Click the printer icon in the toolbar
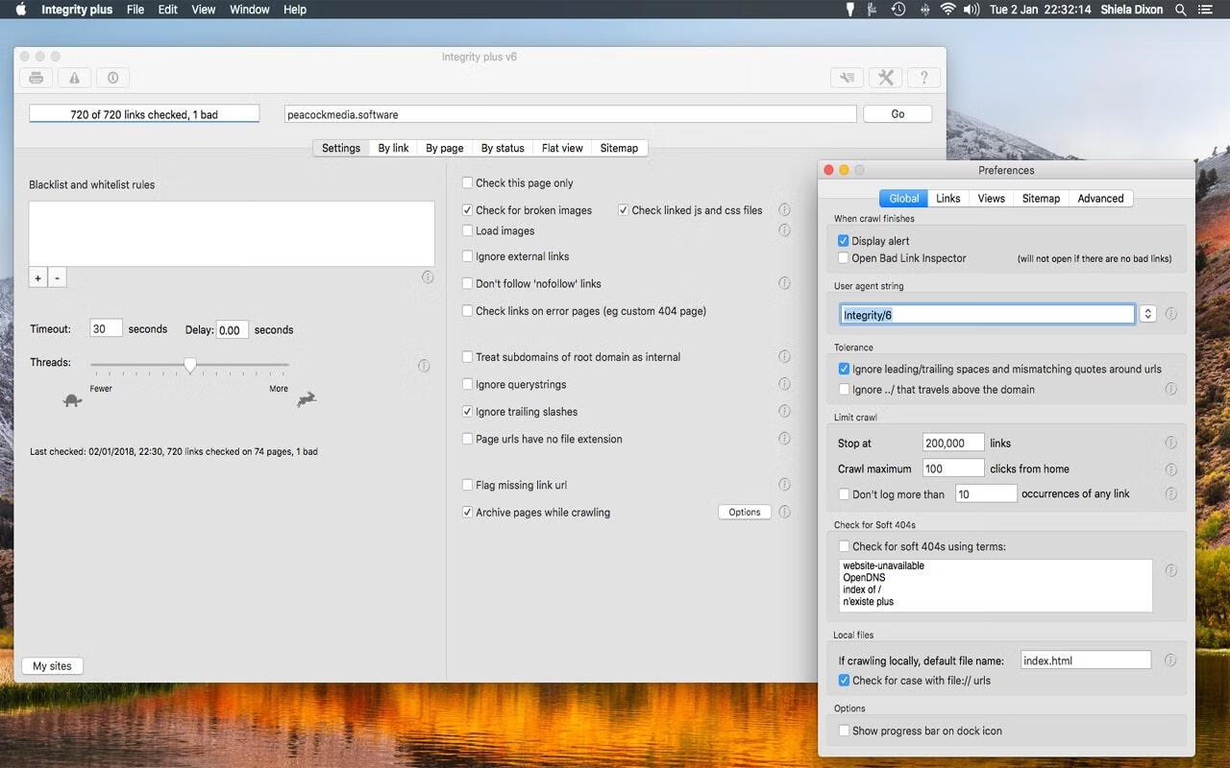Screen dimensions: 1230x768 37,78
